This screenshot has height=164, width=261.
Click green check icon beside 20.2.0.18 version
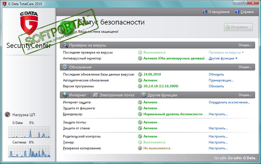(140, 86)
